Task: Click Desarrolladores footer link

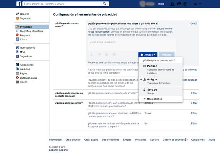Action: [x=111, y=140]
